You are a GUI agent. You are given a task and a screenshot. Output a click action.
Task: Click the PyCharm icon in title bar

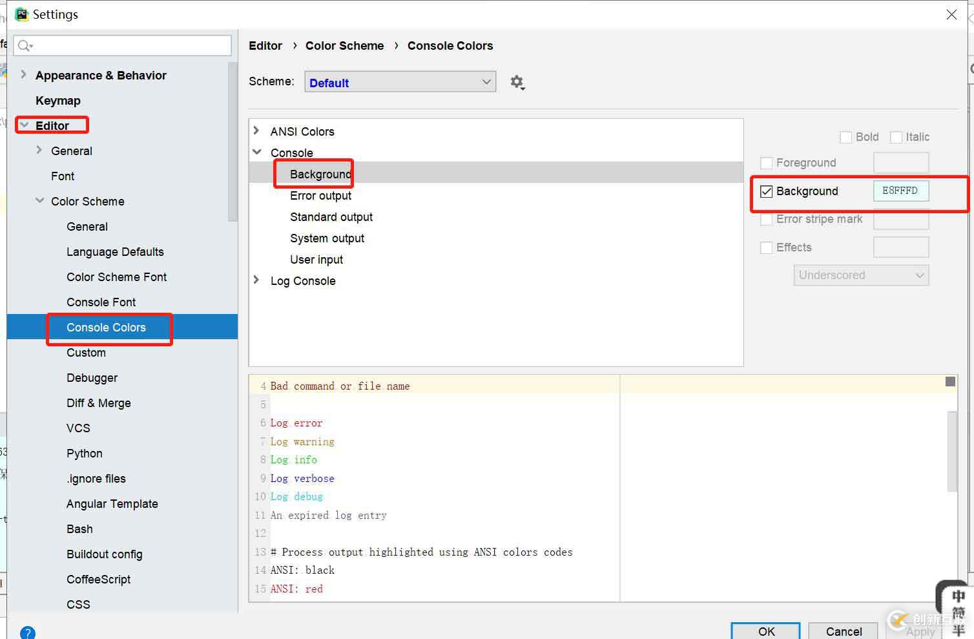point(21,14)
